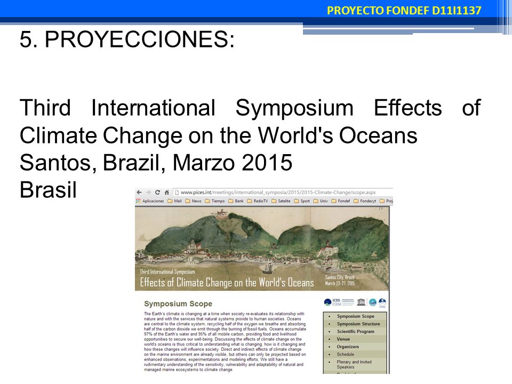
Task: Click the Symposium Scope heading
Action: pyautogui.click(x=178, y=303)
